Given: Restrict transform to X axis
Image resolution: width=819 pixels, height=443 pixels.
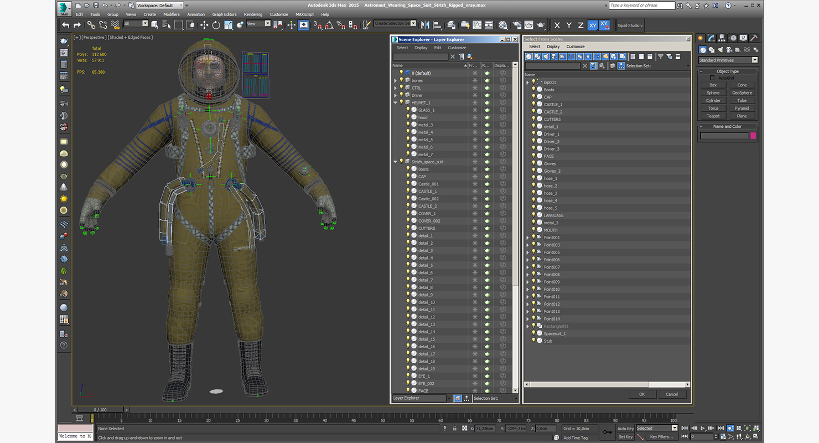Looking at the screenshot, I should click(557, 25).
